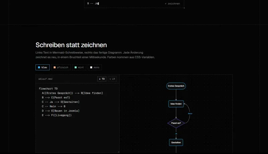This screenshot has height=154, width=268.
Task: Click the 'ablauf.mmd' file name
Action: click(x=45, y=79)
